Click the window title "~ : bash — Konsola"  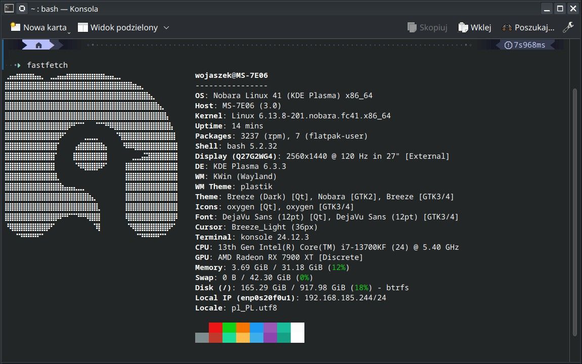[64, 9]
